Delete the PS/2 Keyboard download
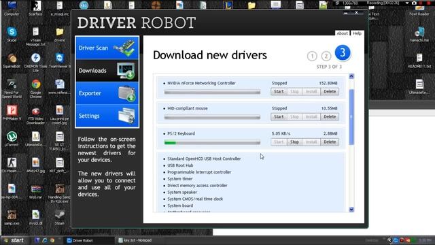Screen dimensions: 435x245 [330, 142]
